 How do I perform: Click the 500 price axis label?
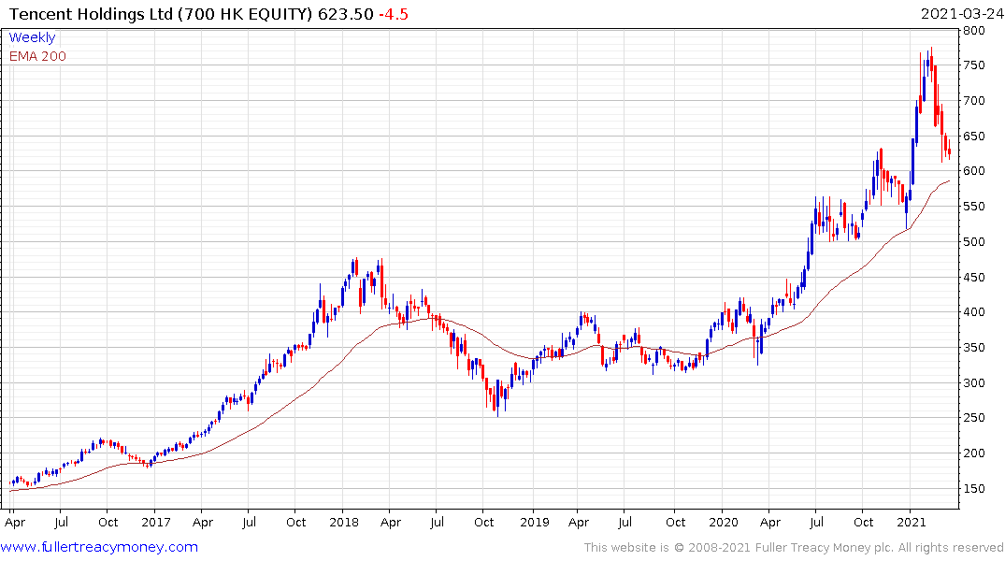[974, 242]
